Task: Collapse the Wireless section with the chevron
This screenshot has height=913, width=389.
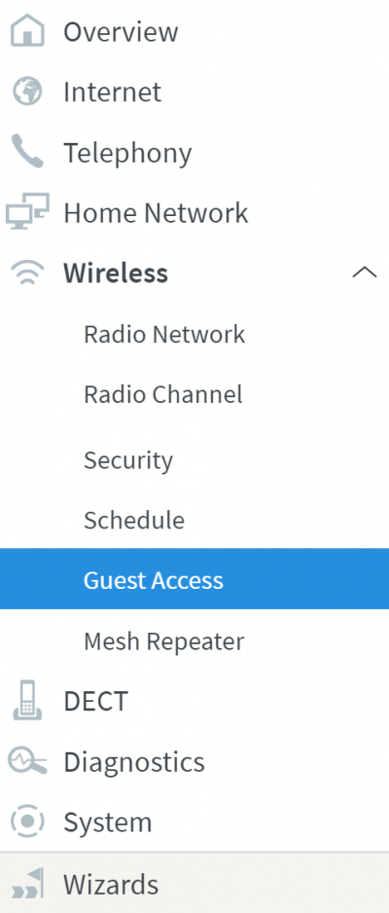Action: click(x=365, y=273)
